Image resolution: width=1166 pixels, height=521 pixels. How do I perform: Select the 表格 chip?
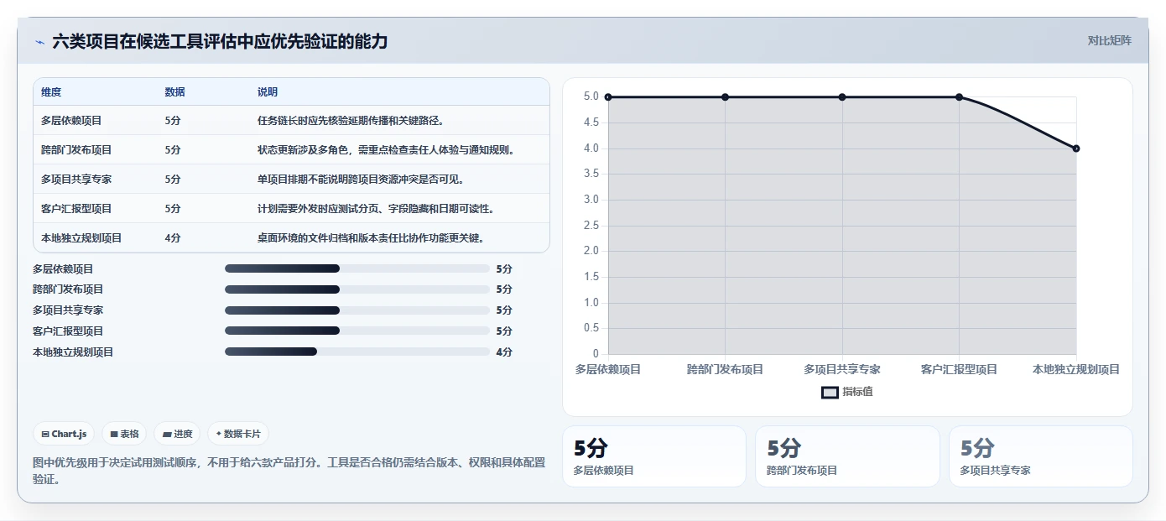tap(124, 434)
